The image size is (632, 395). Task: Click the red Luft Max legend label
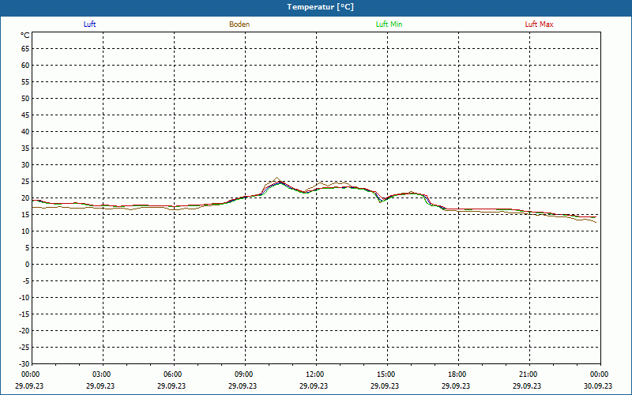pos(539,24)
